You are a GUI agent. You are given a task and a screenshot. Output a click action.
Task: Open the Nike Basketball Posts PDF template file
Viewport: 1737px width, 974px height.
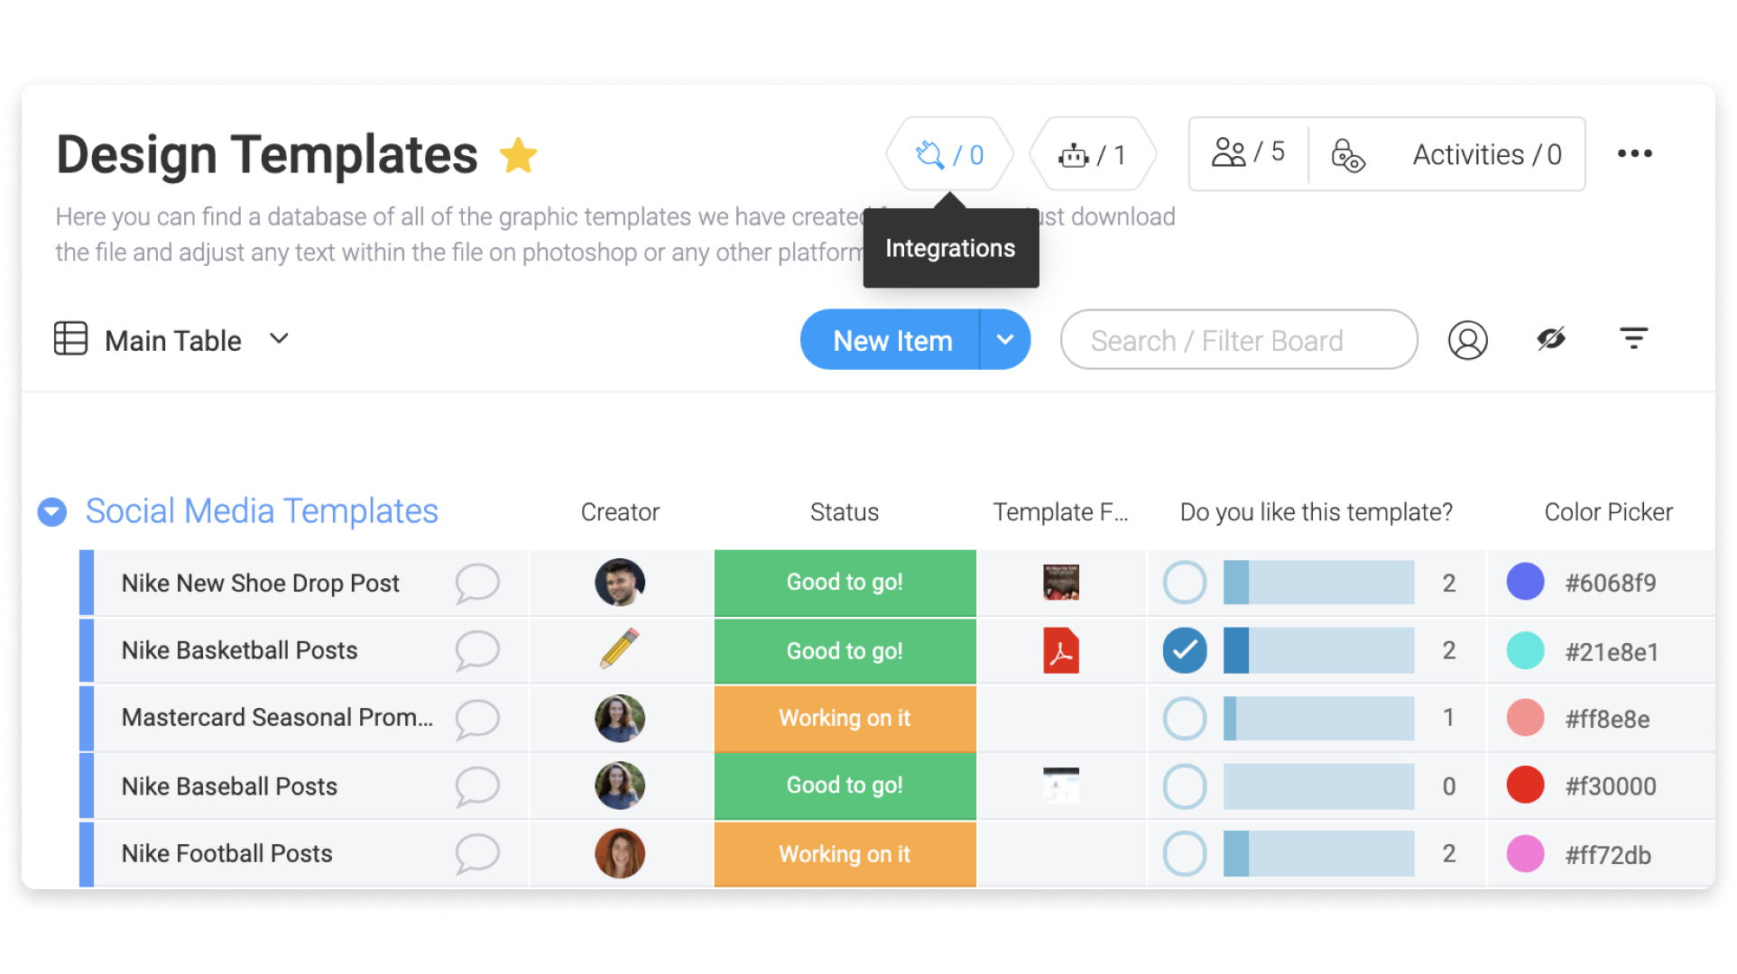coord(1062,649)
